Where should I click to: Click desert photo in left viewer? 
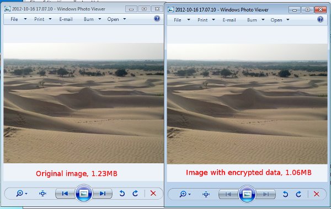click(84, 103)
